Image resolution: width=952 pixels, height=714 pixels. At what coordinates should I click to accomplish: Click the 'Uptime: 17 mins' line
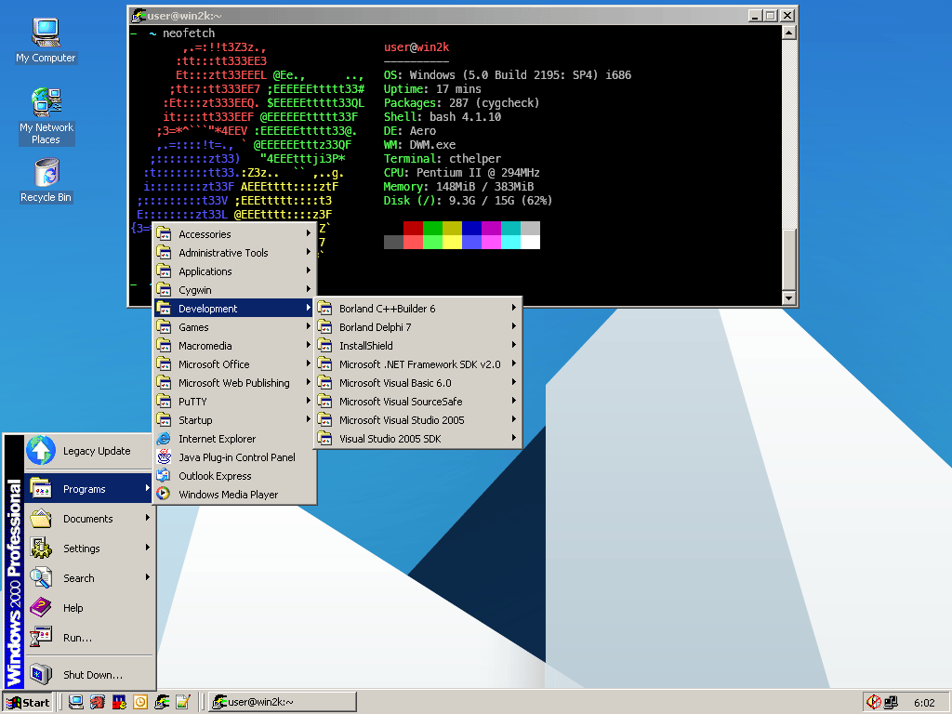[432, 88]
